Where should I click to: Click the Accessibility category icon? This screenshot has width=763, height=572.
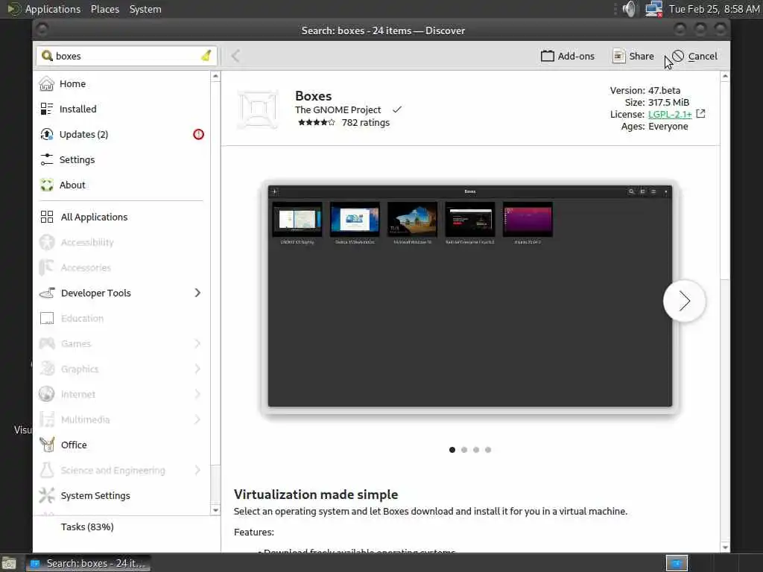(x=47, y=242)
